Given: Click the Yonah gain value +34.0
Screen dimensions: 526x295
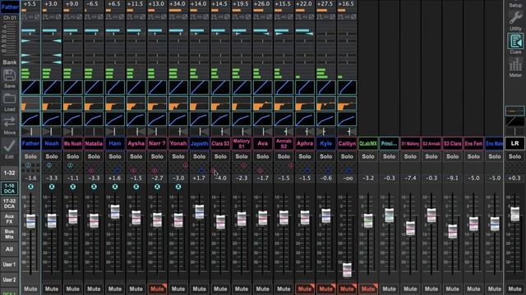Looking at the screenshot, I should pyautogui.click(x=178, y=3).
